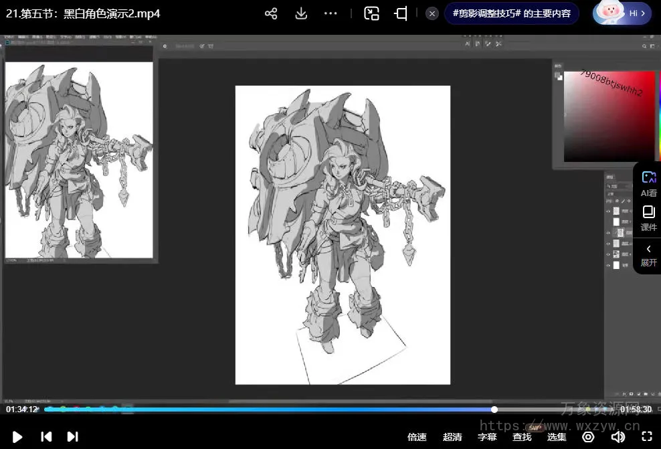Download the video using the download icon
Viewport: 661px width, 449px height.
coord(301,13)
